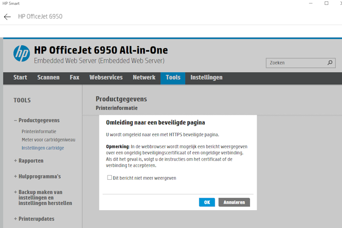Go back using the arrow icon
The height and width of the screenshot is (228, 342).
(x=7, y=17)
